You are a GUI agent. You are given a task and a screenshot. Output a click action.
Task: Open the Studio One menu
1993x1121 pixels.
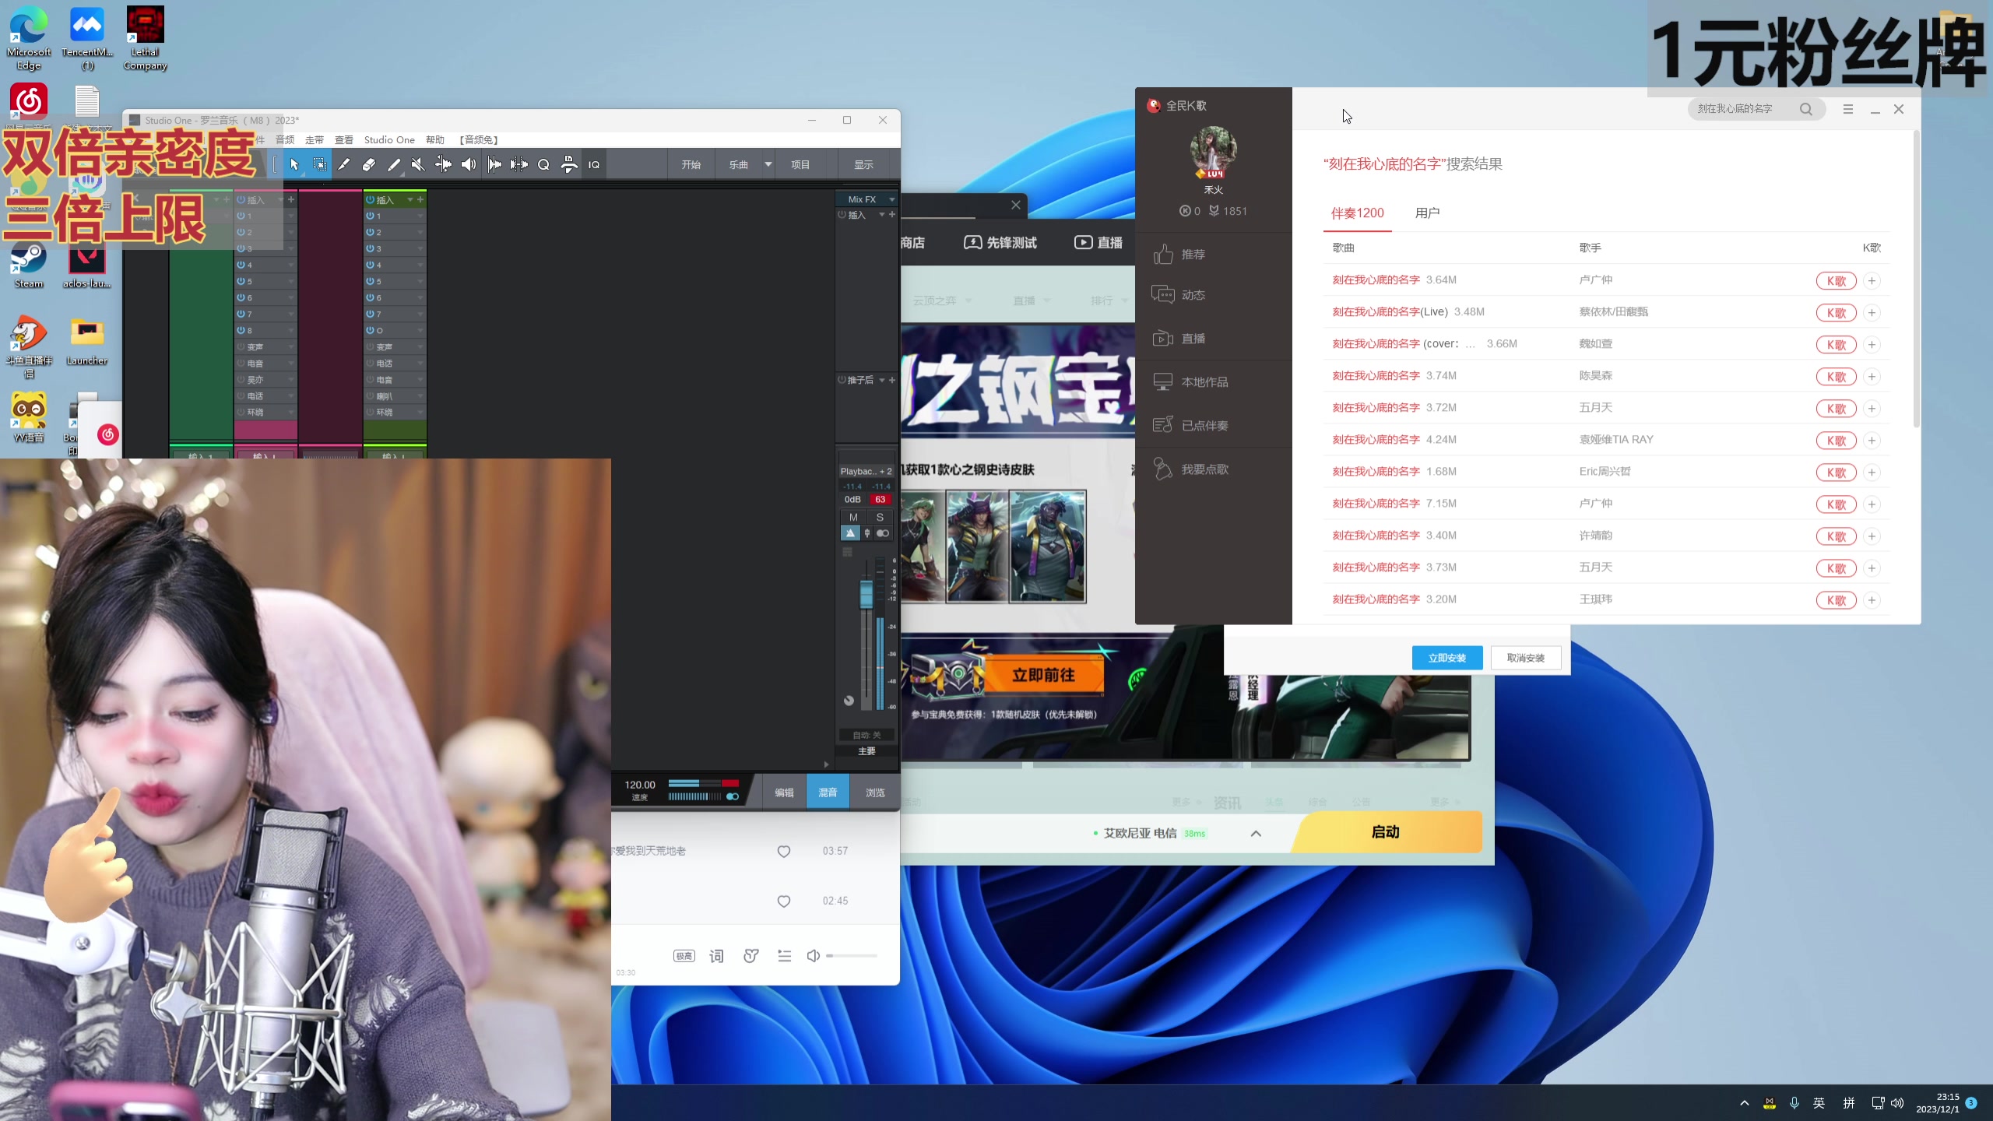(x=388, y=140)
